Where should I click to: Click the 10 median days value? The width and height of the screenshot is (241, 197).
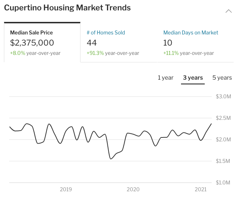[x=168, y=43]
